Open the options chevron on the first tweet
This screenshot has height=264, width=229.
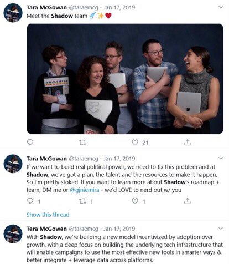221,7
